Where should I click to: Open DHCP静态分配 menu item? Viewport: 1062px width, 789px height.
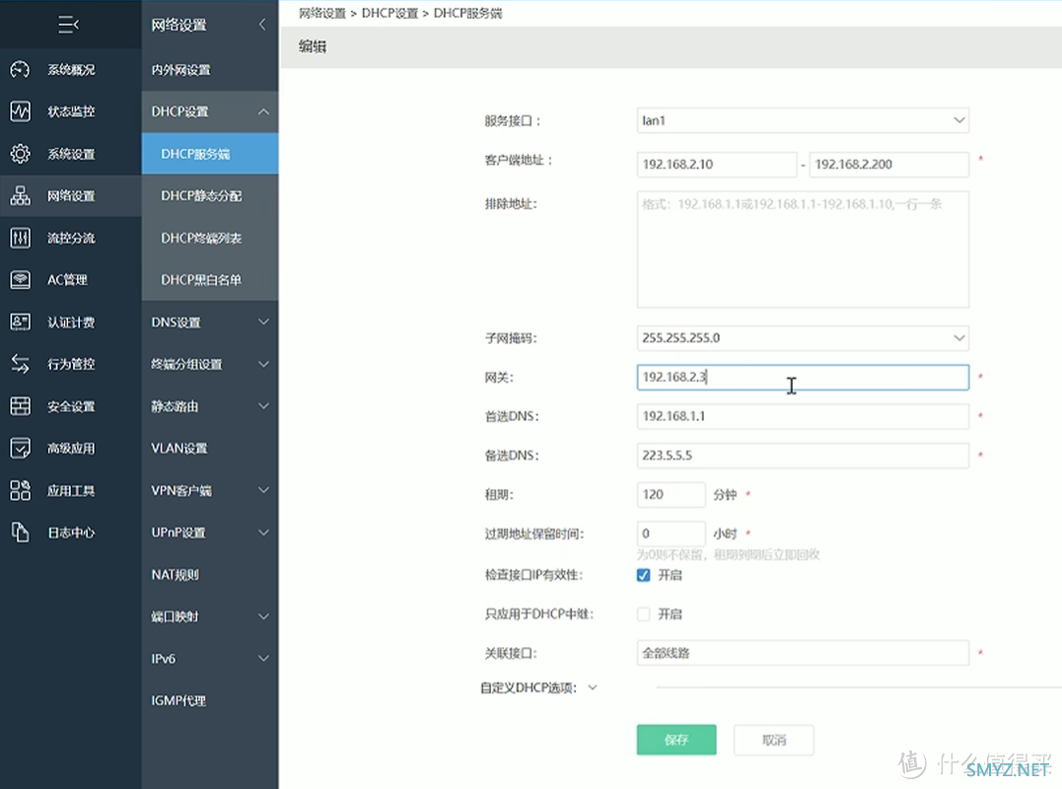point(210,195)
